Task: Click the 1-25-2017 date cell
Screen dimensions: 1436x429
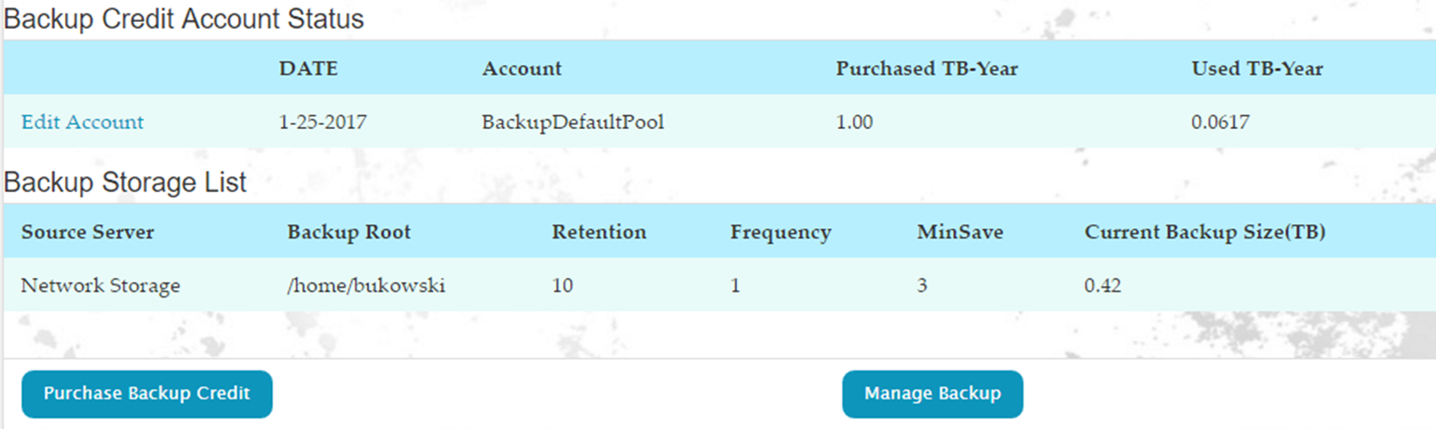Action: pyautogui.click(x=322, y=122)
